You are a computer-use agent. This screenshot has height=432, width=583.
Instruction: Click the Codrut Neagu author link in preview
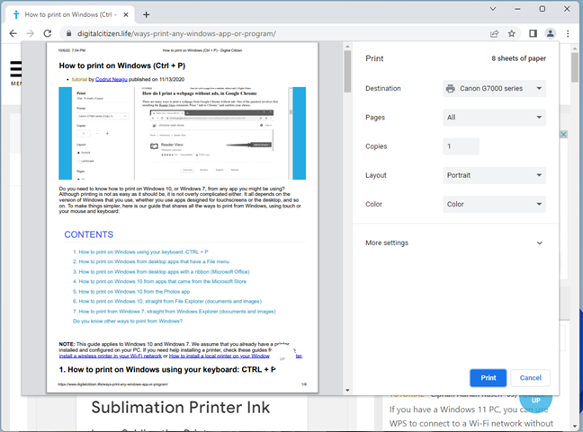pyautogui.click(x=112, y=79)
